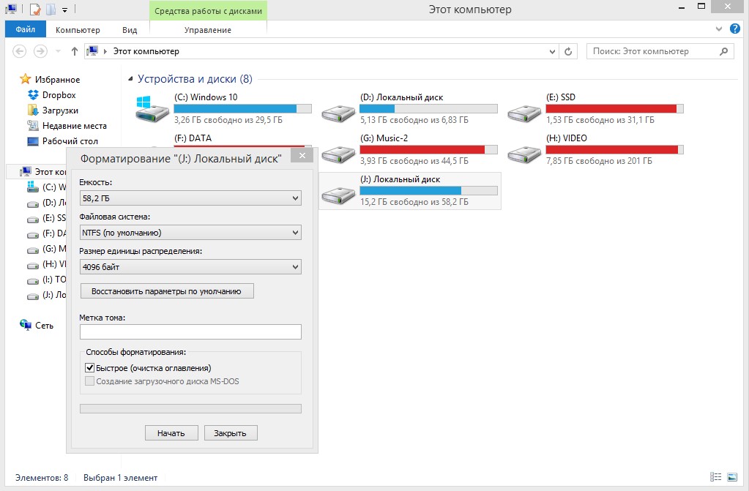The width and height of the screenshot is (749, 491).
Task: Click the refresh icon in address bar
Action: pos(568,51)
